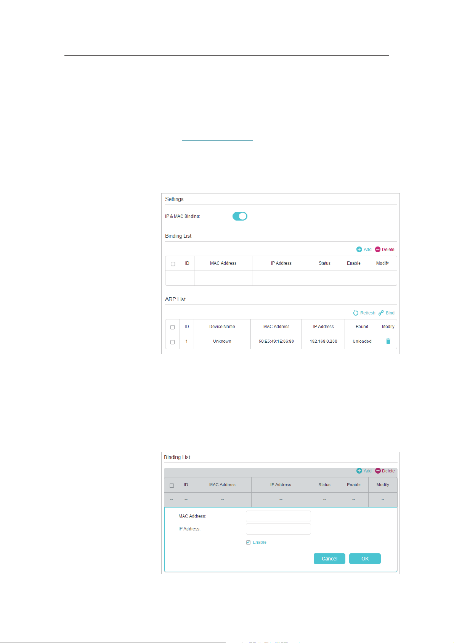Delete the ARP entry 50:E5:49:1E:06:80 with the trash icon
The width and height of the screenshot is (454, 643).
tap(388, 342)
